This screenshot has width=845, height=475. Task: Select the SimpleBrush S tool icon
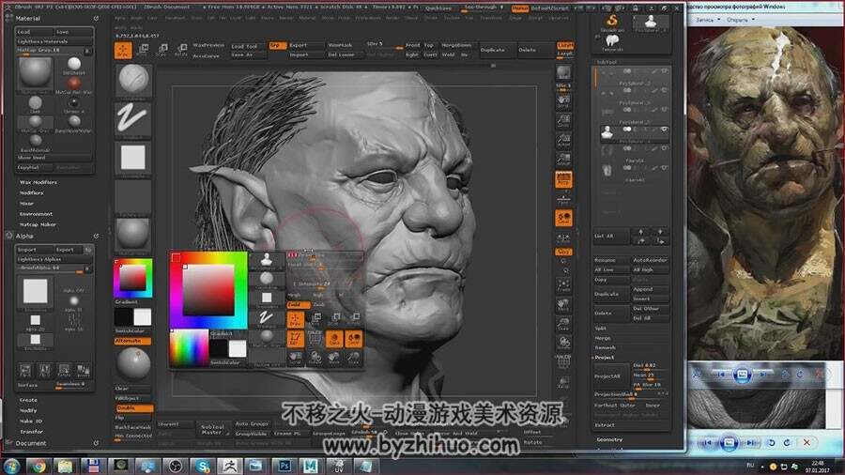[611, 23]
